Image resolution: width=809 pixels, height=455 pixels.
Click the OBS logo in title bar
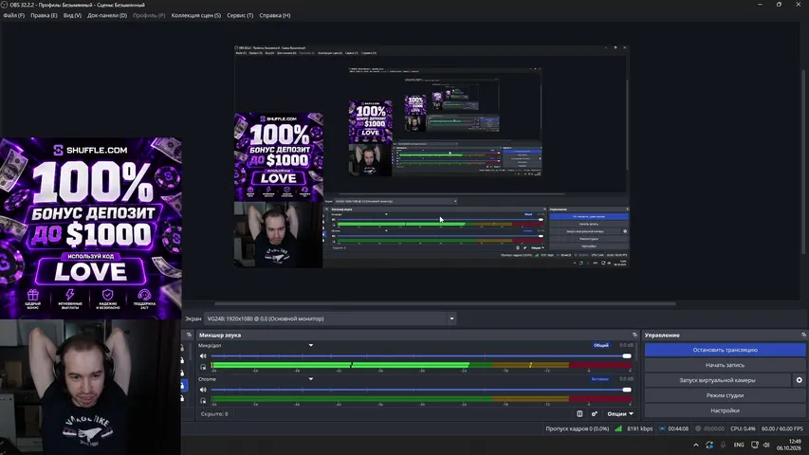pos(5,5)
